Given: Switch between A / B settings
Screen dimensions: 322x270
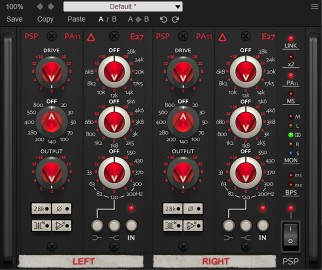Looking at the screenshot, I should [x=107, y=19].
